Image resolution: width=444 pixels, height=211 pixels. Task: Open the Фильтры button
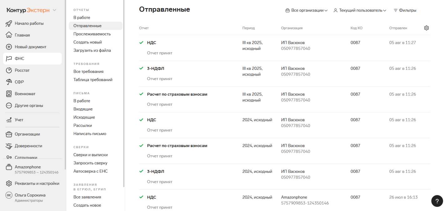click(405, 10)
